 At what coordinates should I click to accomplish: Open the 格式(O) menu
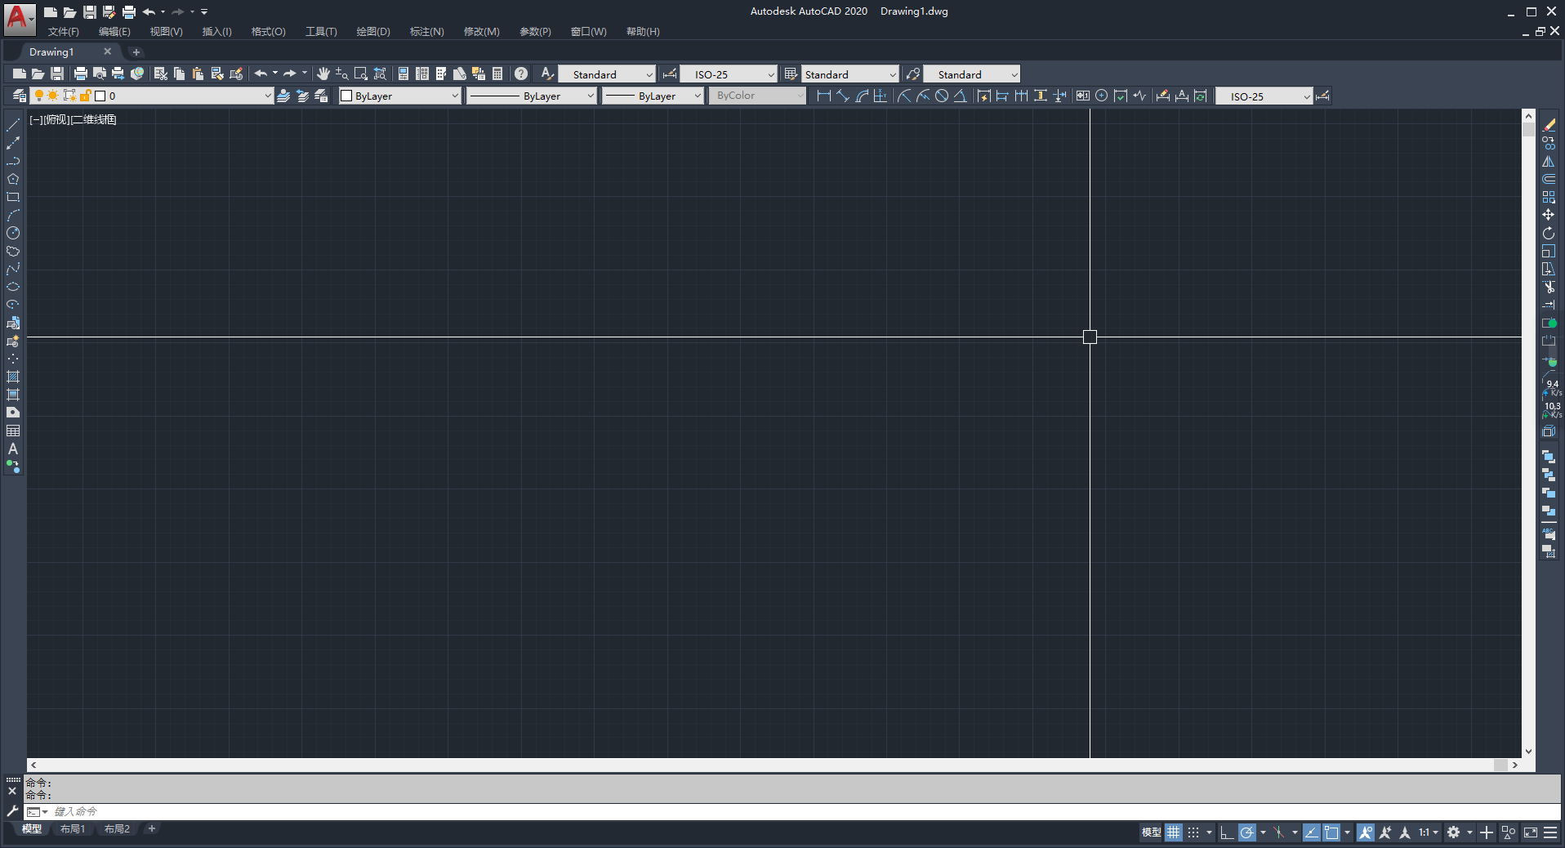pyautogui.click(x=268, y=32)
